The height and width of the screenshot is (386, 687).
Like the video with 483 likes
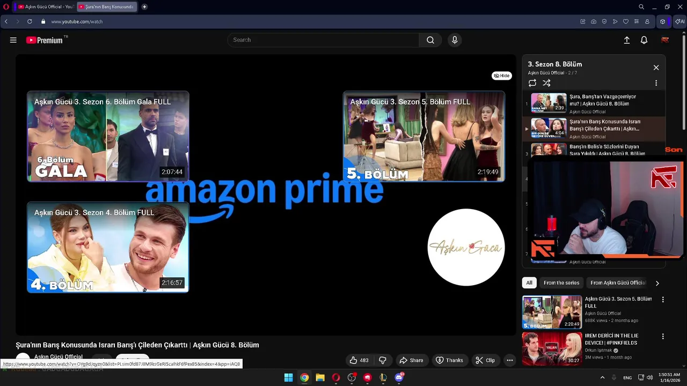click(359, 360)
